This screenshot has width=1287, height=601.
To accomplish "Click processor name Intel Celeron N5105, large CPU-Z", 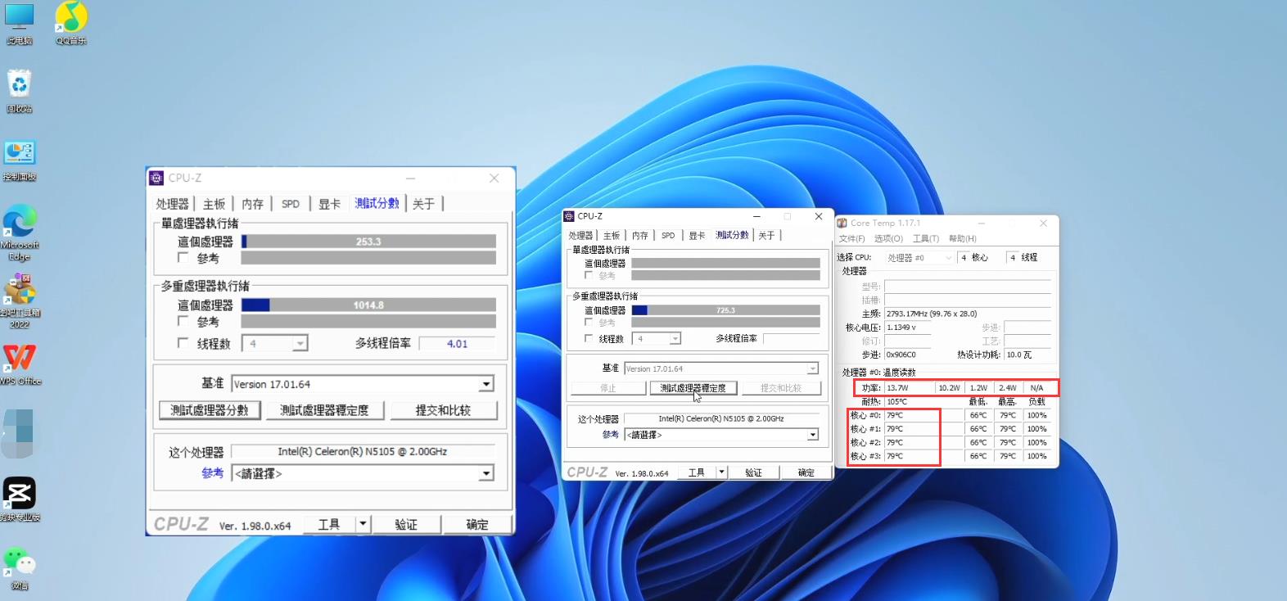I will [x=363, y=451].
